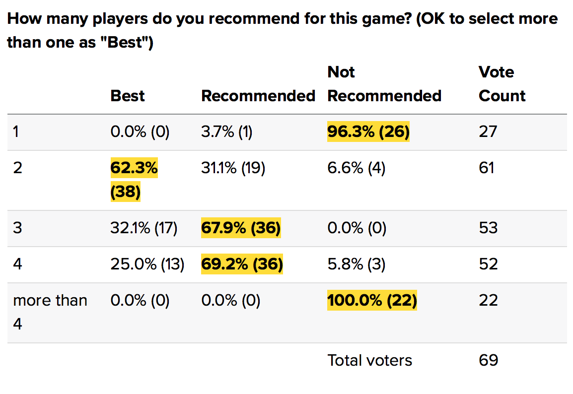
Task: Click the "more than 4" row label
Action: (50, 312)
